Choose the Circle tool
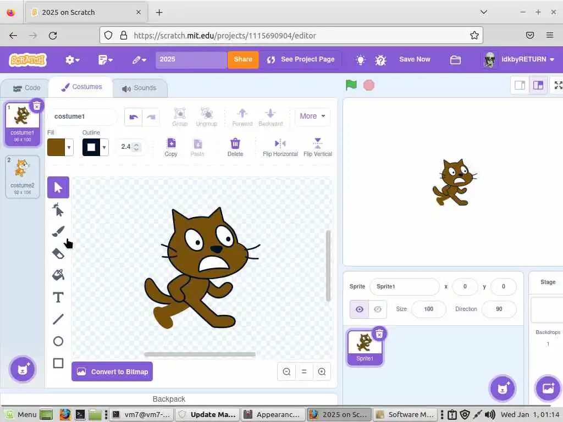The image size is (563, 422). (58, 341)
